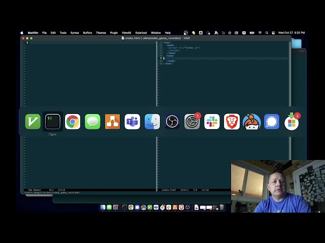Screen dimensions: 325x243
Task: Switch to Messages in the app switcher
Action: (x=92, y=121)
